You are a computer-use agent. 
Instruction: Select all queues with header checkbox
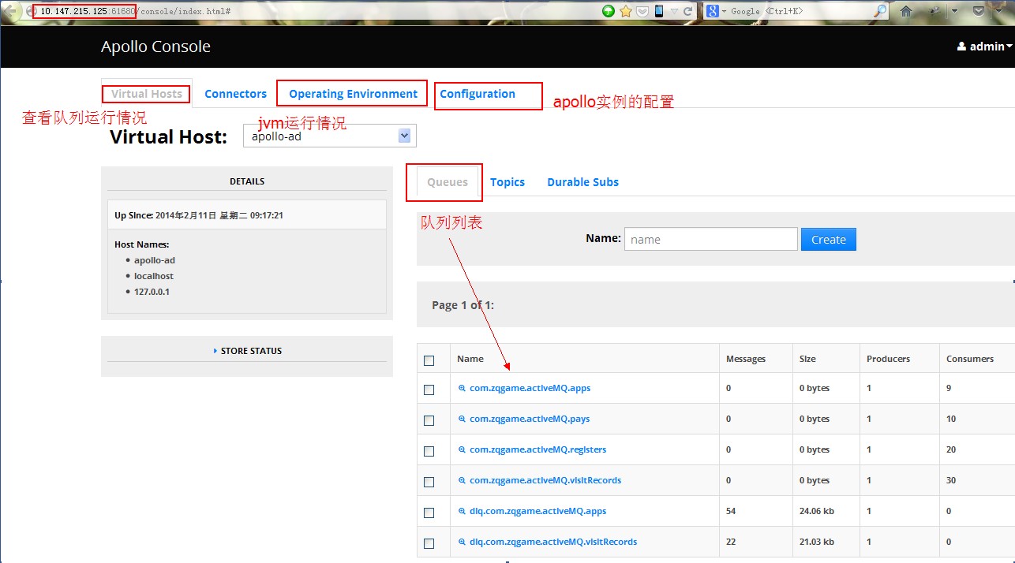(429, 360)
